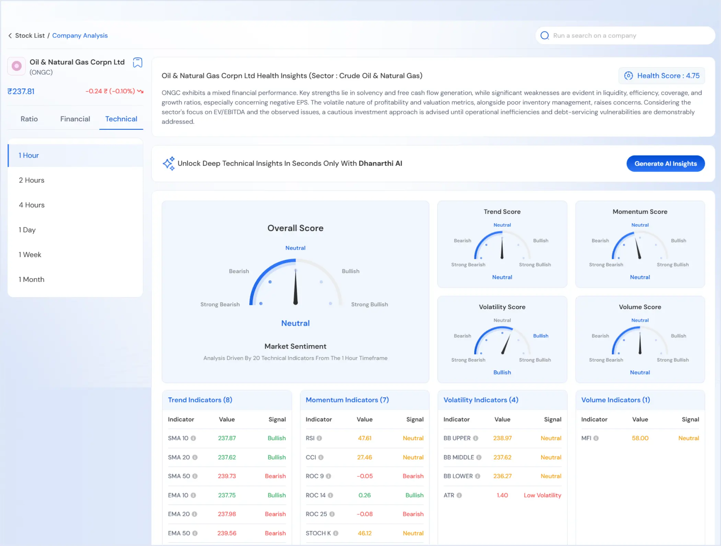Click the Generate AI Insights button
This screenshot has width=721, height=546.
pos(665,164)
